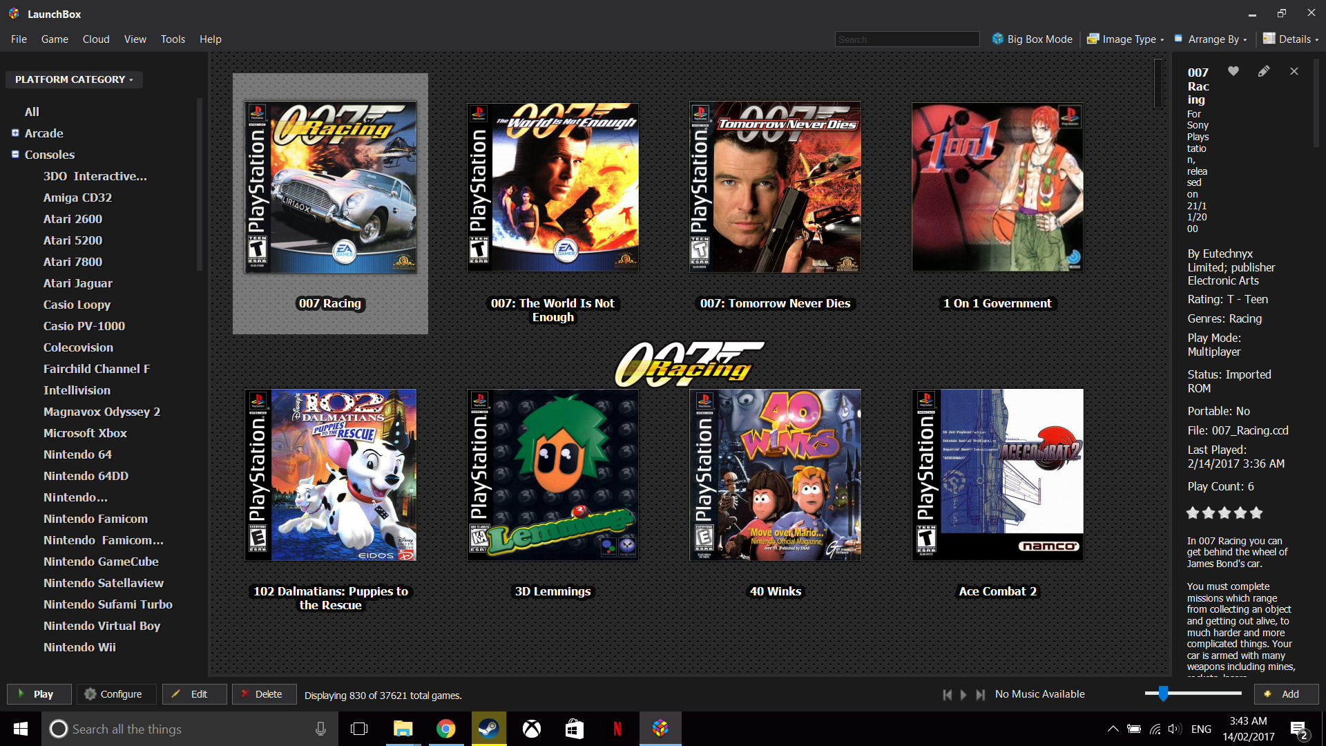Image resolution: width=1326 pixels, height=746 pixels.
Task: Select 007: Tomorrow Never Dies cover
Action: coord(776,187)
